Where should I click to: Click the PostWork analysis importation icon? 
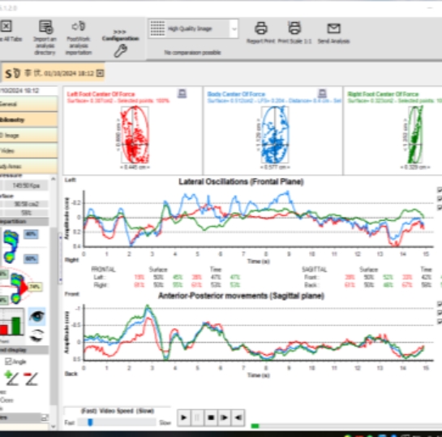[79, 26]
